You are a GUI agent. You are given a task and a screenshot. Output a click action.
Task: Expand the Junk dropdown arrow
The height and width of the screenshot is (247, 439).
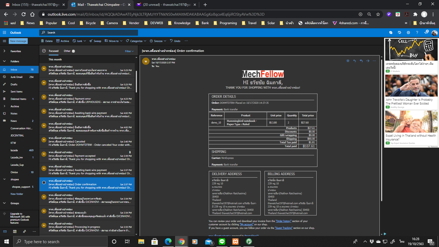coord(85,41)
